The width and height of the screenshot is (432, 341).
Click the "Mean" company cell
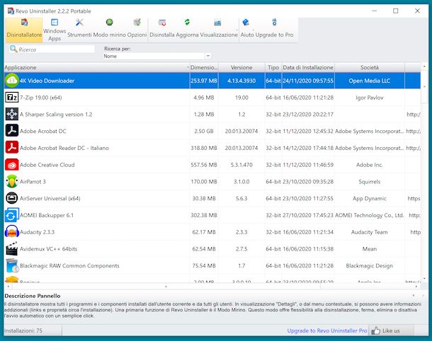(x=370, y=249)
